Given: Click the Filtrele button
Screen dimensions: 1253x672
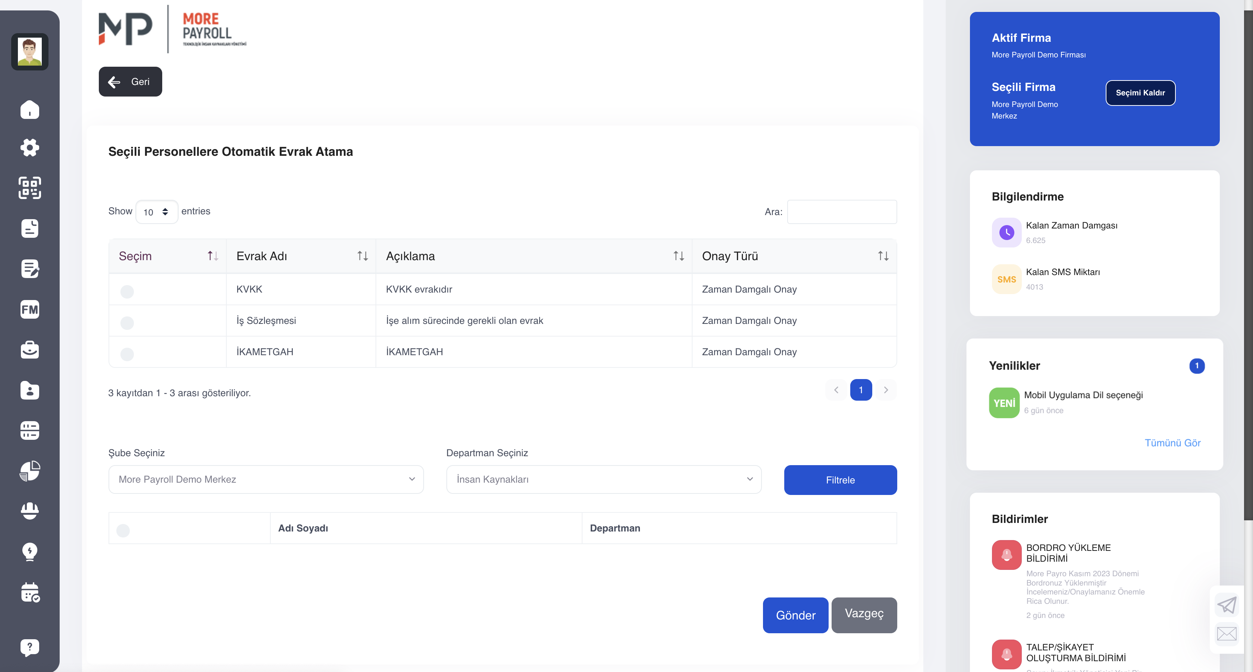Looking at the screenshot, I should [x=840, y=480].
